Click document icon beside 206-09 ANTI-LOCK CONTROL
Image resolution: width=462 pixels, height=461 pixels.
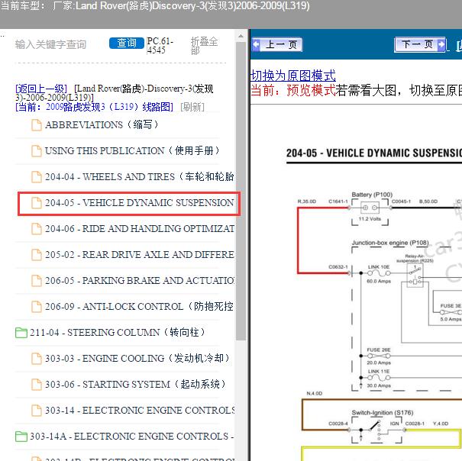tap(37, 306)
